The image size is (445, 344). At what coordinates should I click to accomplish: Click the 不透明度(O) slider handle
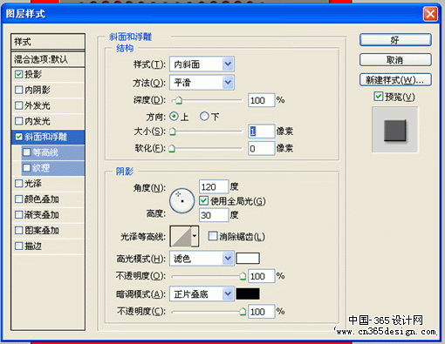[x=243, y=276]
